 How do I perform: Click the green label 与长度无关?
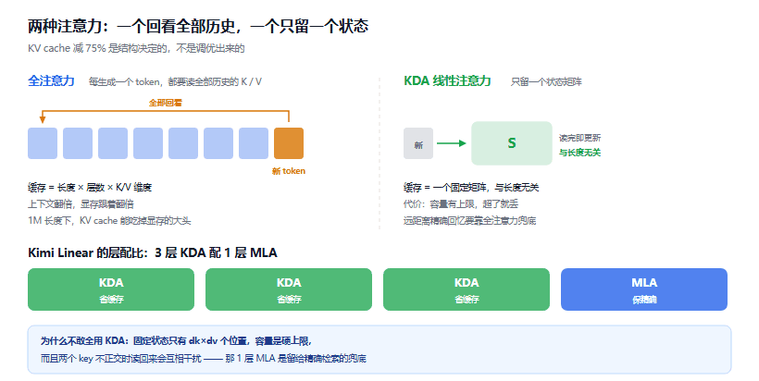[580, 153]
